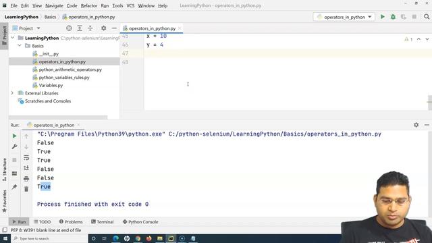Open the VCS menu
Screen dimensions: 432x243
[x=130, y=5]
